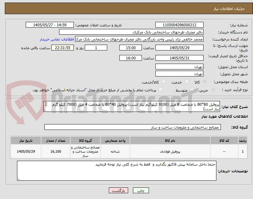Viewport: 253px width, 199px height.
Task: Click the price validity time field 16:00
Action: [x=131, y=58]
